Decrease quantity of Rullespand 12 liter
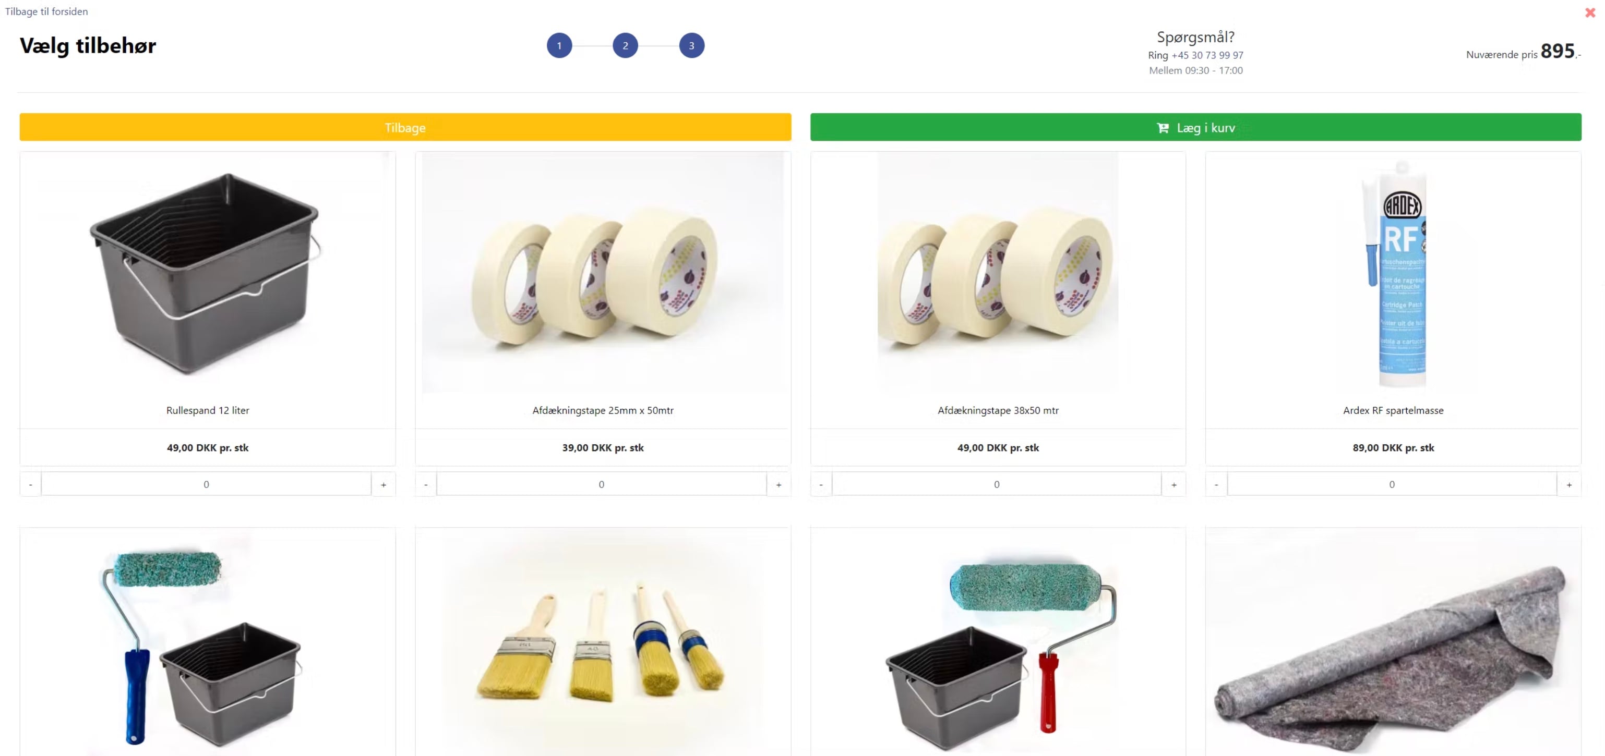 [31, 484]
